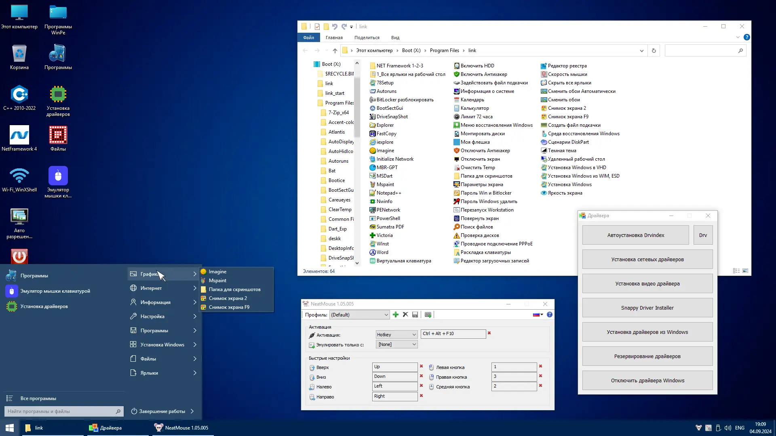The height and width of the screenshot is (436, 776).
Task: Open the Victoria shortcut in the file list
Action: pyautogui.click(x=384, y=235)
